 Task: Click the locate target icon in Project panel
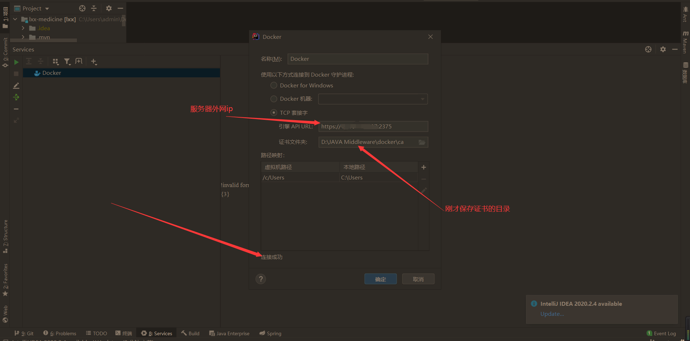82,8
